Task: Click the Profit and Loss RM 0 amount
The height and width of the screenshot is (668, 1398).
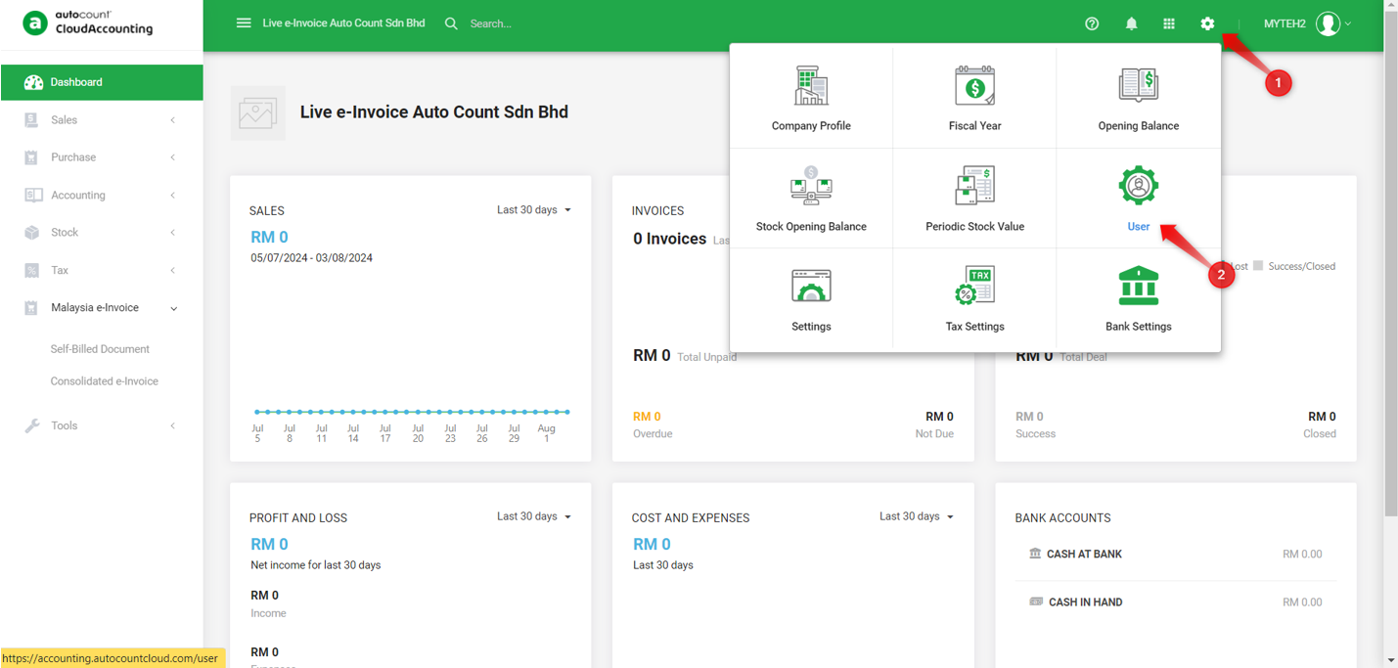Action: (269, 545)
